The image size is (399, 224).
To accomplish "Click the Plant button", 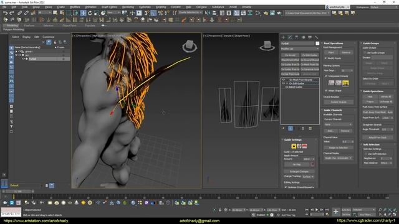I will (331, 52).
